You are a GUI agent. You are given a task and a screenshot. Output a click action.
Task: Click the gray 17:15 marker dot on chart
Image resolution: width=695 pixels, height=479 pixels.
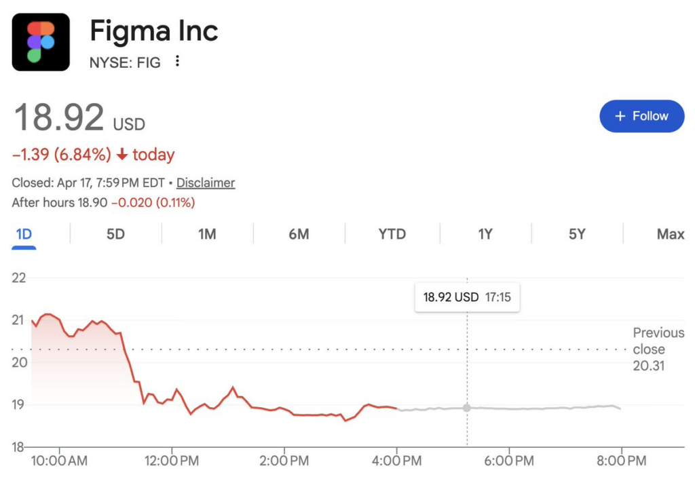[x=467, y=408]
